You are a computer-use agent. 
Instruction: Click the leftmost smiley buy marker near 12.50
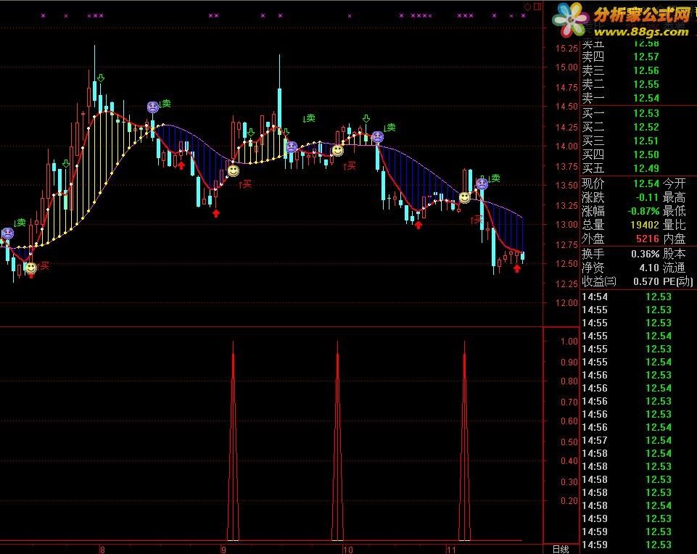tap(30, 268)
